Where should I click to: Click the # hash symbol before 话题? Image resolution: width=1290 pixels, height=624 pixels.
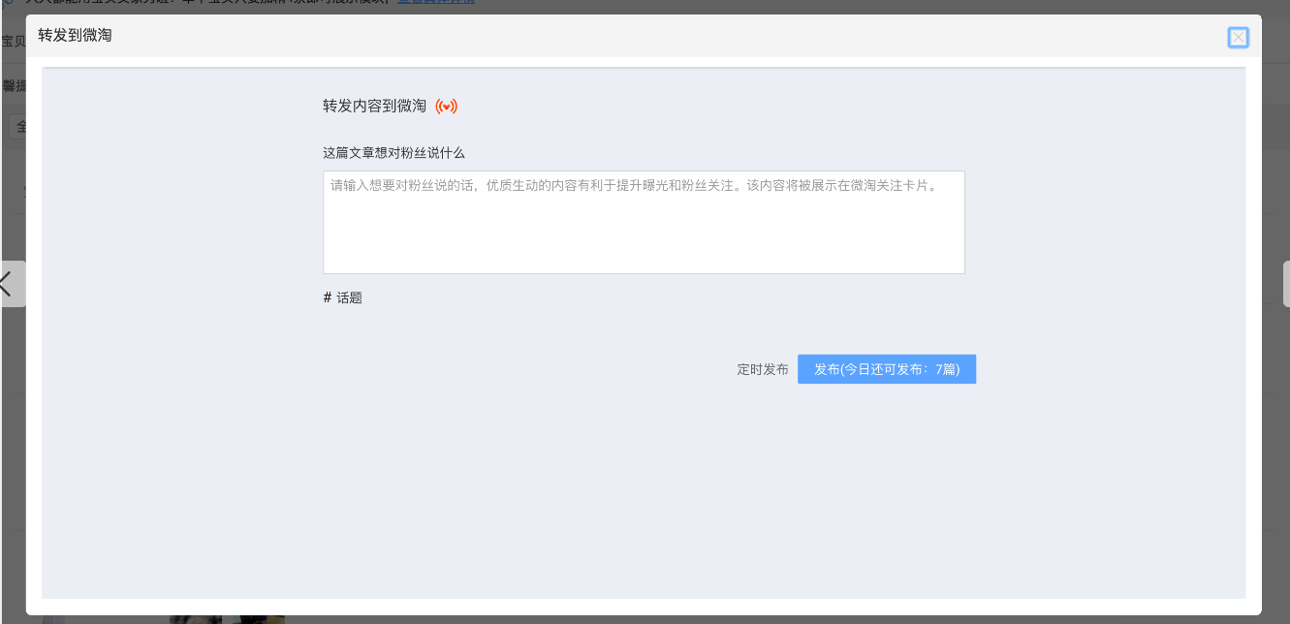click(328, 297)
